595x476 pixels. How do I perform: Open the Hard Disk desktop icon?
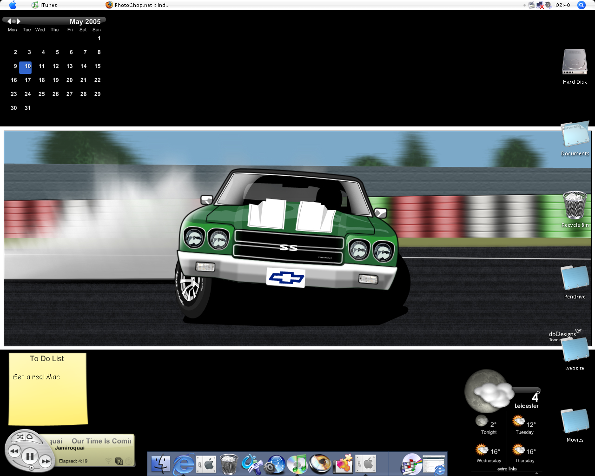pos(575,66)
